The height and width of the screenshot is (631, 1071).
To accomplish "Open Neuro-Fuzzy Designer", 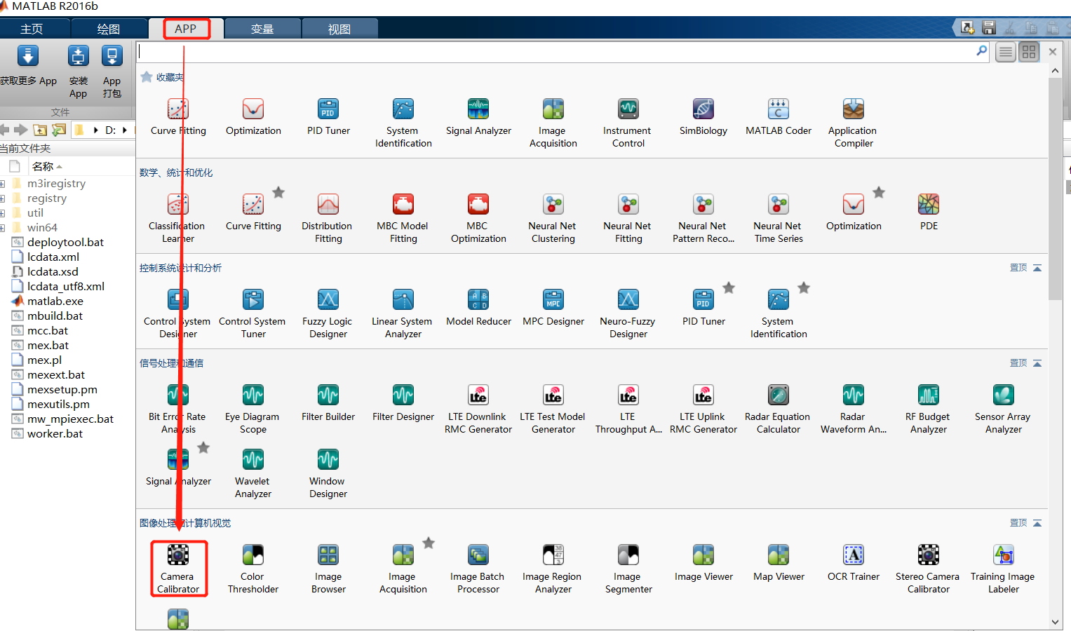I will pos(628,314).
